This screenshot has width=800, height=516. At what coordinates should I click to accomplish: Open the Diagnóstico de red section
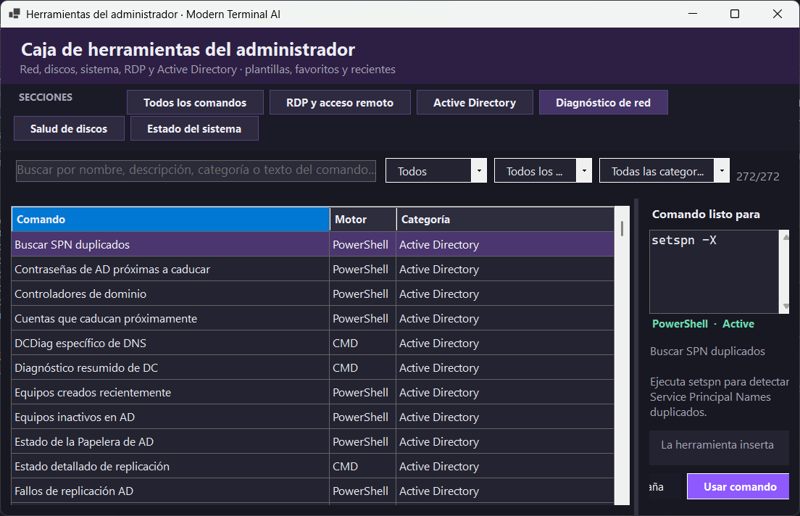point(603,103)
